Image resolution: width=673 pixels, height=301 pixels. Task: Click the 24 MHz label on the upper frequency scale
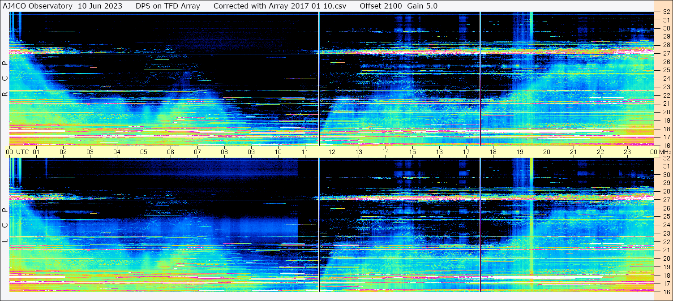666,79
